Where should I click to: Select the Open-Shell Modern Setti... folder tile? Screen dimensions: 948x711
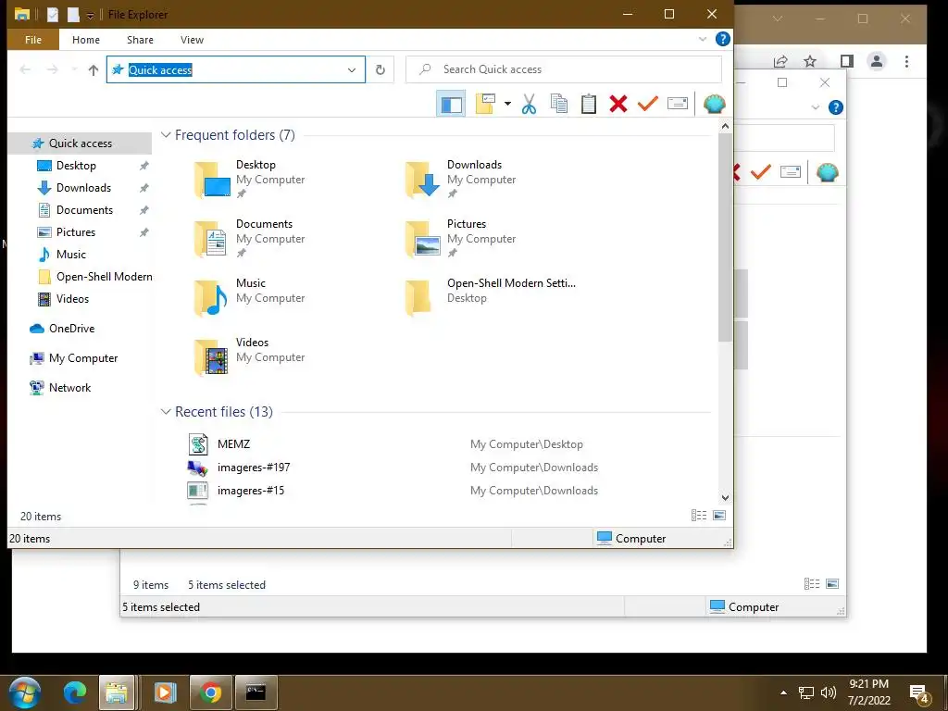(490, 297)
